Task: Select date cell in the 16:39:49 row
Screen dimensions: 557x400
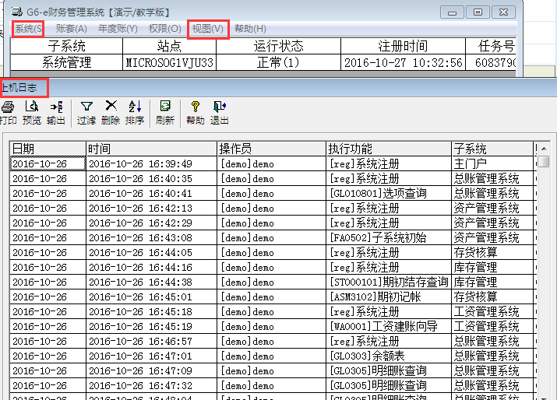Action: click(48, 164)
